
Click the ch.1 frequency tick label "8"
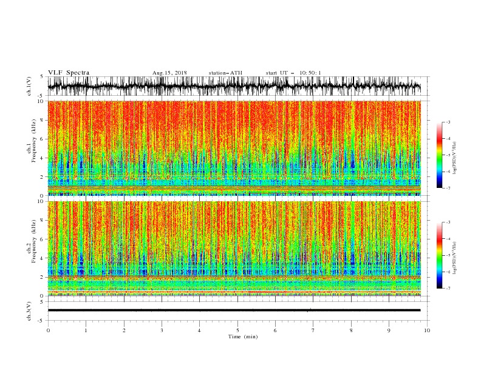pos(43,120)
